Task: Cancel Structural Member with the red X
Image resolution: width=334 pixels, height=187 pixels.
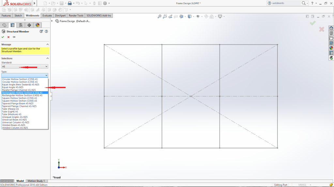Action: [8, 37]
